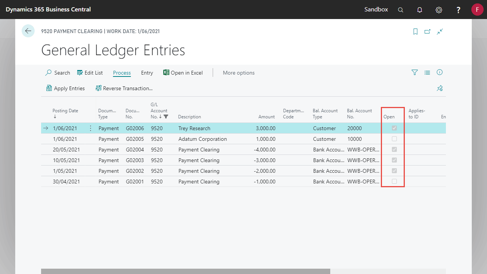Toggle Open checkbox for G02001 row

[x=394, y=182]
